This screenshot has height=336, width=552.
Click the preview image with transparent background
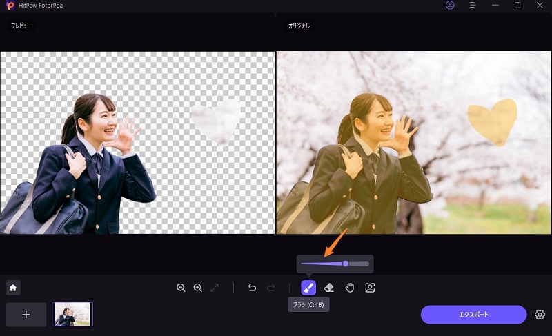pos(137,143)
